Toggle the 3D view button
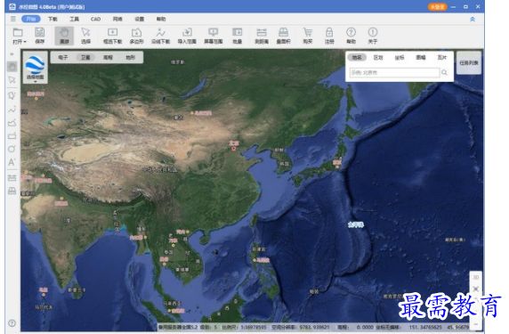The height and width of the screenshot is (334, 509). pyautogui.click(x=475, y=278)
